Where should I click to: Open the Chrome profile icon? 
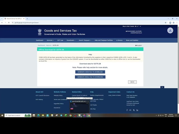point(173,23)
